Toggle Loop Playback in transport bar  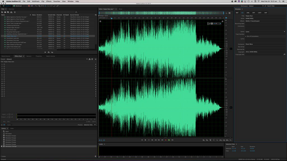tap(169, 140)
